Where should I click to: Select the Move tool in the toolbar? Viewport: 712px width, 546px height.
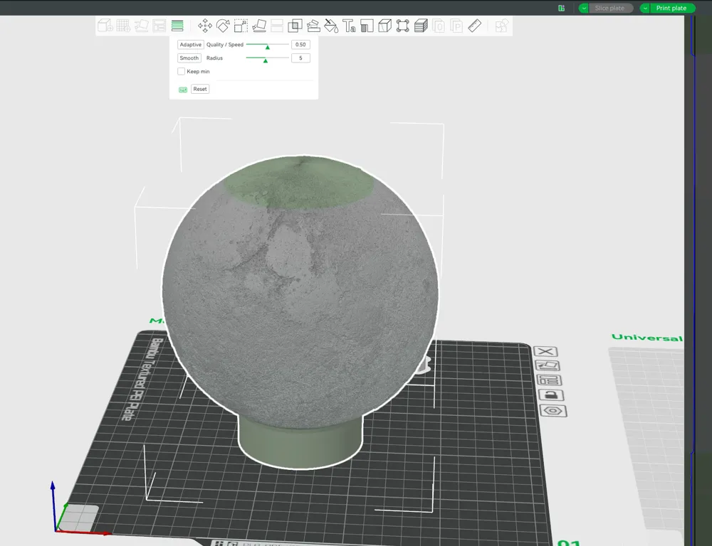(x=204, y=26)
